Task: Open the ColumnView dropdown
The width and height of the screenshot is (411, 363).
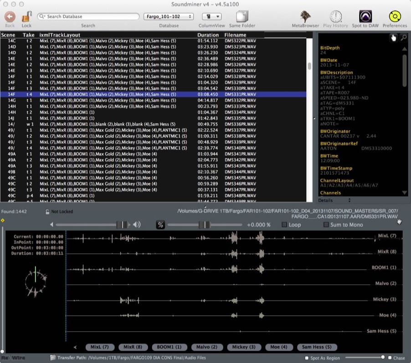Action: tap(212, 16)
